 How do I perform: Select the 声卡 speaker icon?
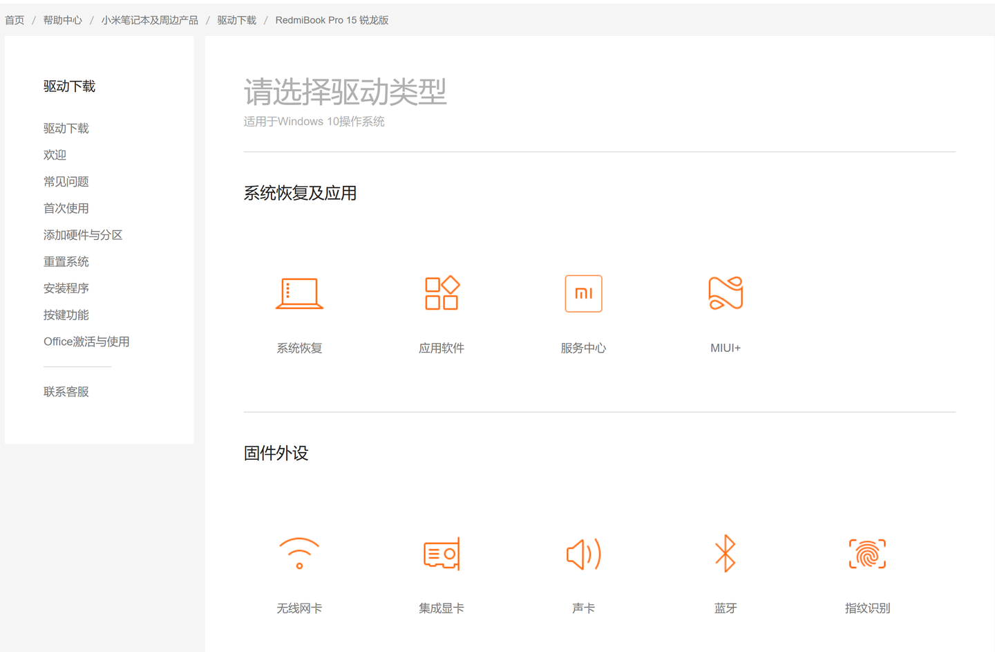(584, 553)
